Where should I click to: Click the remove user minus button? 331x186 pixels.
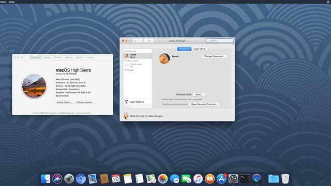point(129,107)
